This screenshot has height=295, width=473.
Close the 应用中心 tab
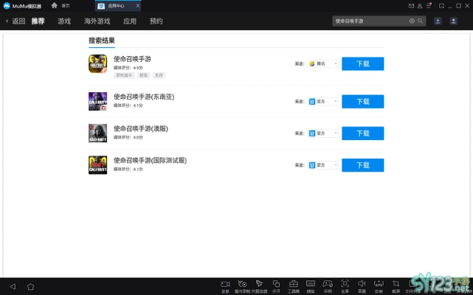tap(138, 6)
